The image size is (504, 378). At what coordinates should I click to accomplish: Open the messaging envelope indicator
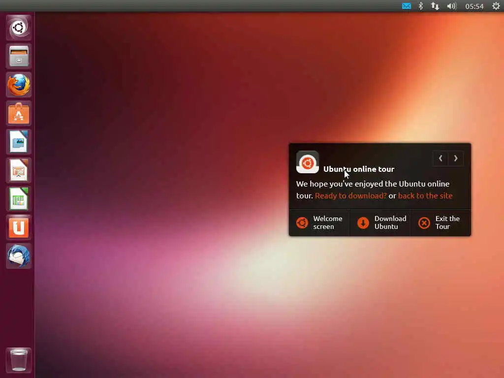click(406, 6)
